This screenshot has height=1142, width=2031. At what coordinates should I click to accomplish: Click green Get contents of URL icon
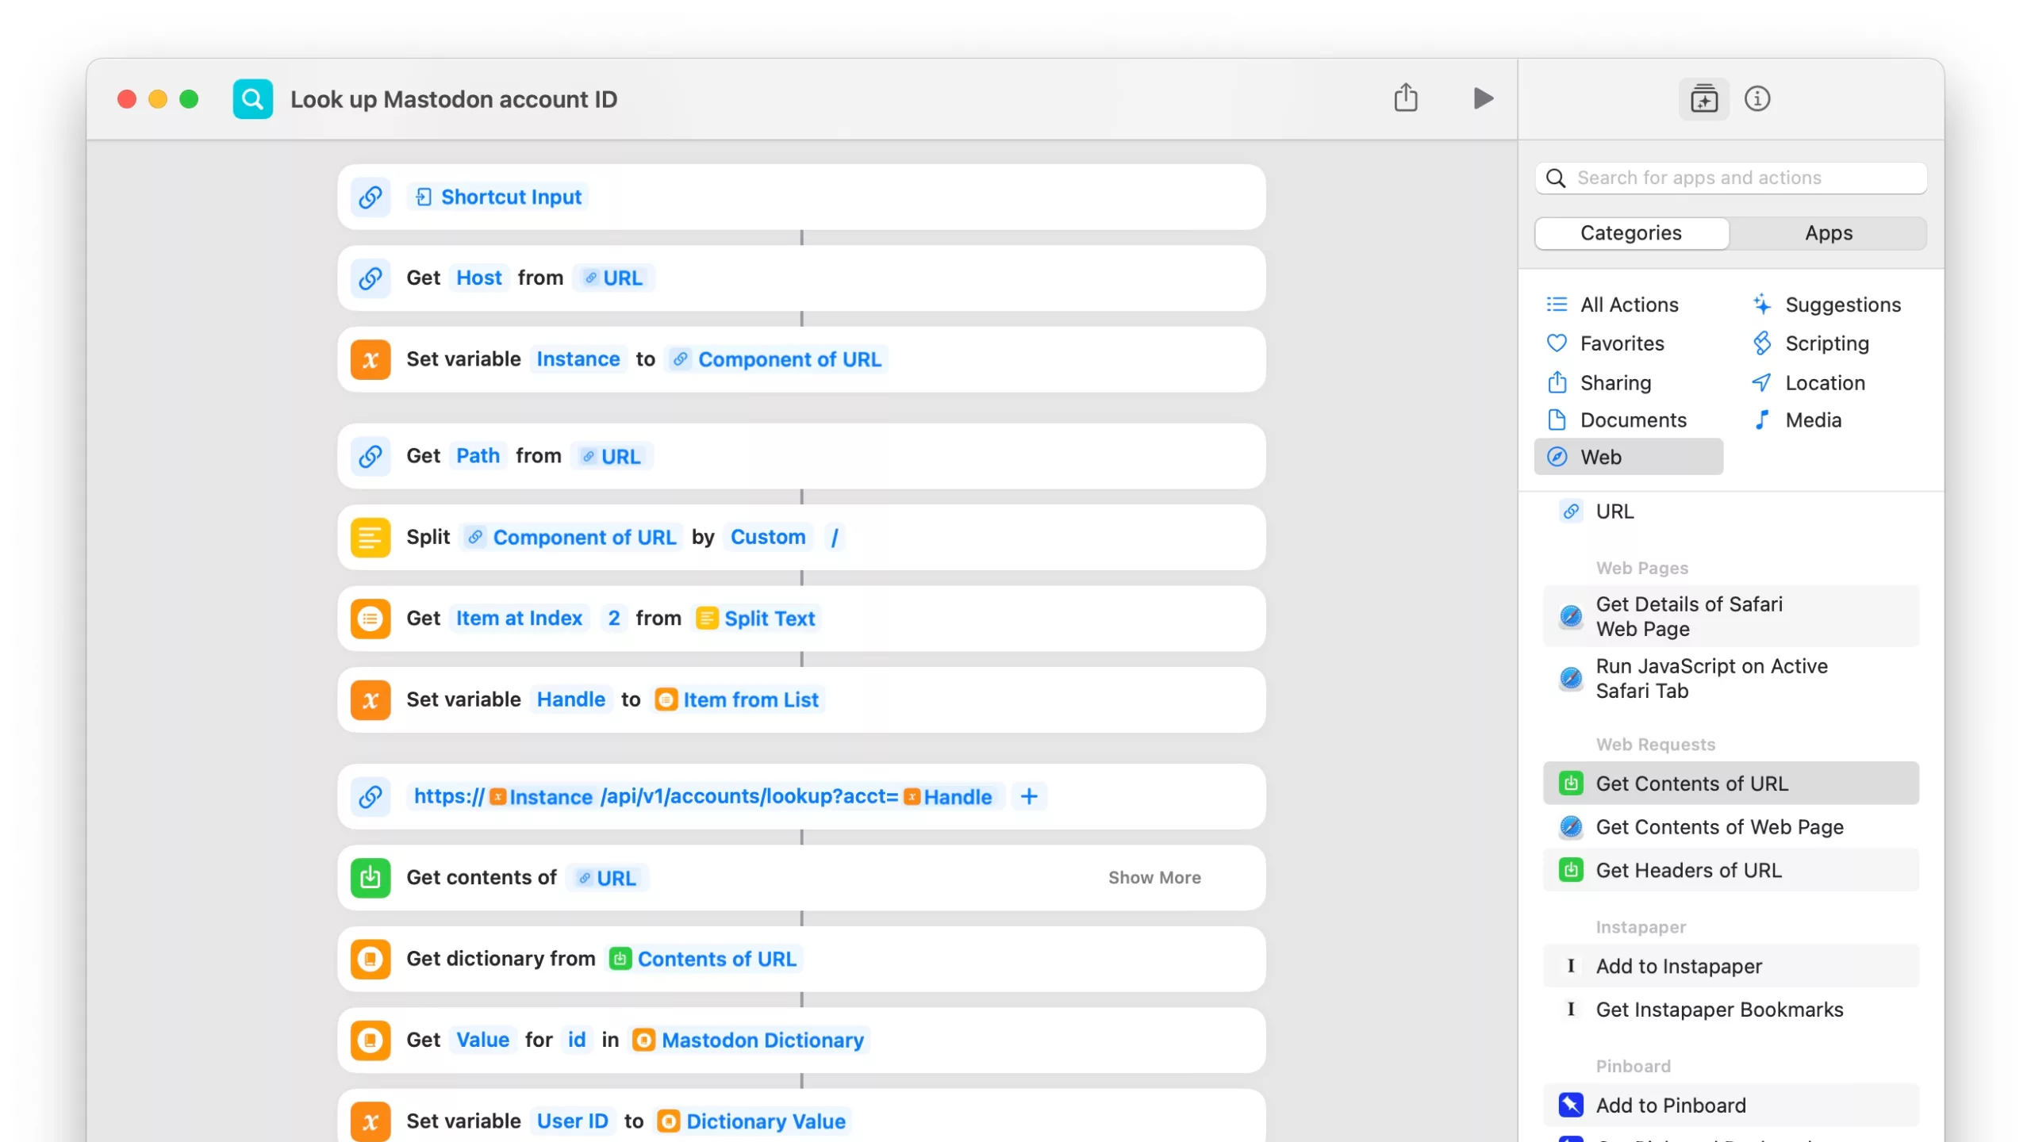coord(370,878)
